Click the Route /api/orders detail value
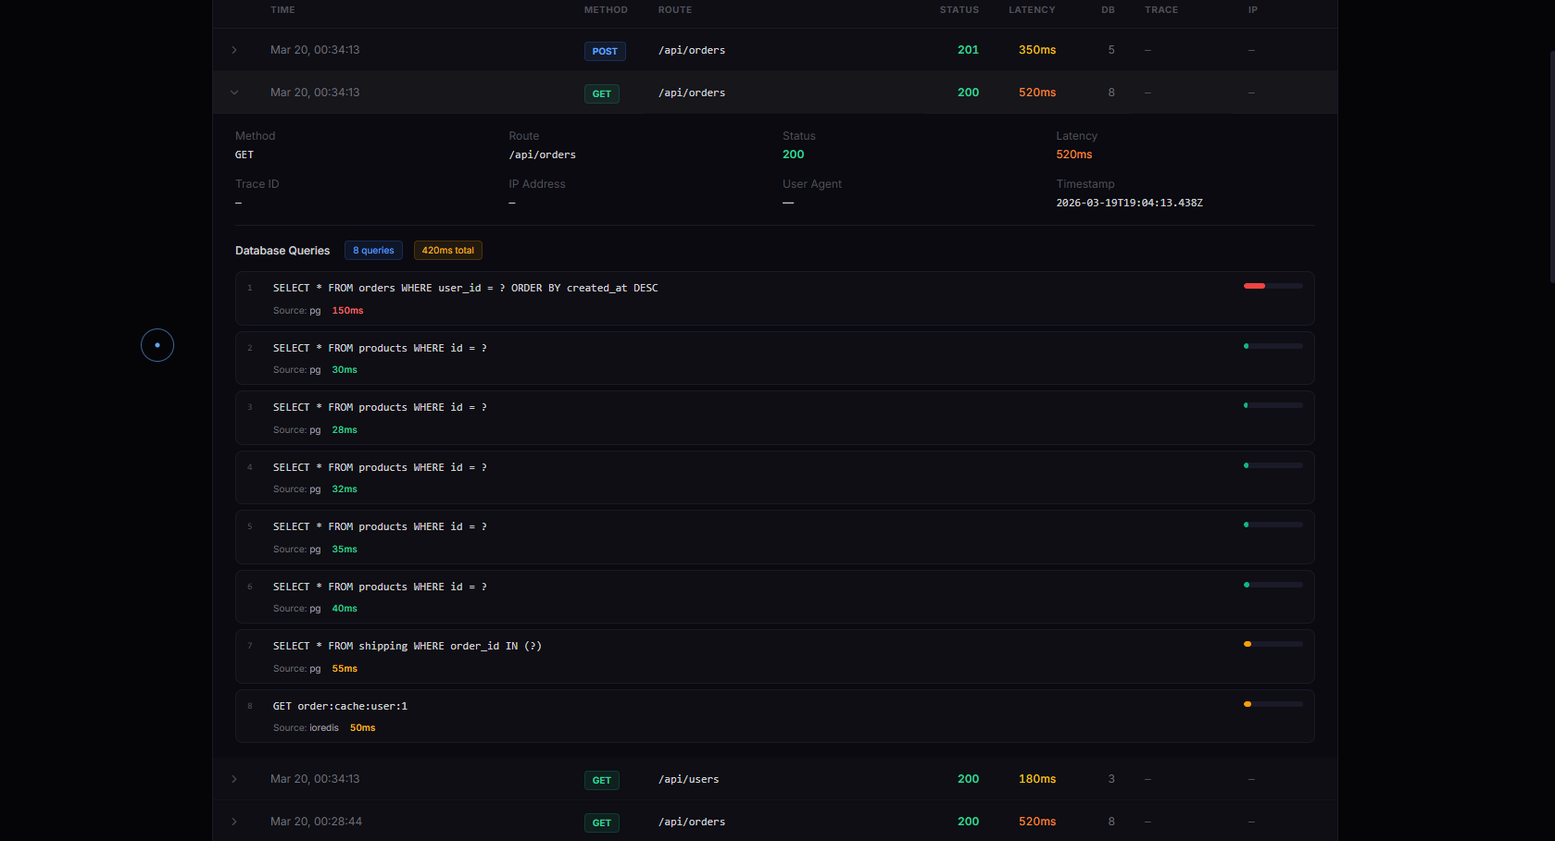 (x=542, y=155)
